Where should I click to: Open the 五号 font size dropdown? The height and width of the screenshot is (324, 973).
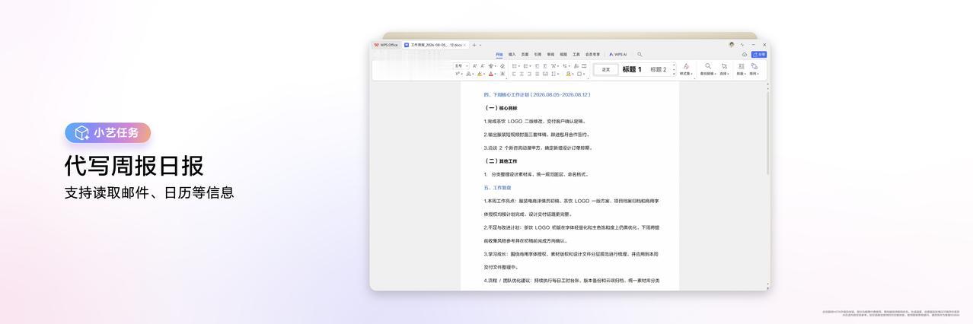click(461, 66)
